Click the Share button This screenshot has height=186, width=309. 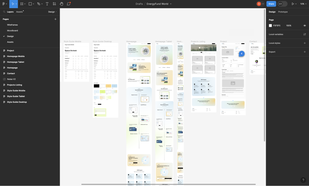coord(271,4)
